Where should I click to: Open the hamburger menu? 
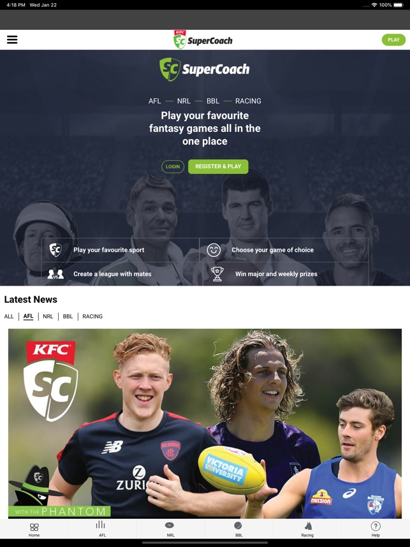click(12, 40)
